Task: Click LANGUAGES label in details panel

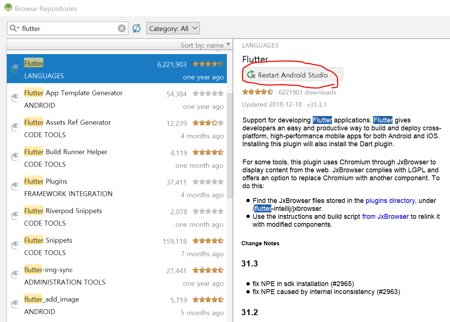Action: pyautogui.click(x=260, y=45)
